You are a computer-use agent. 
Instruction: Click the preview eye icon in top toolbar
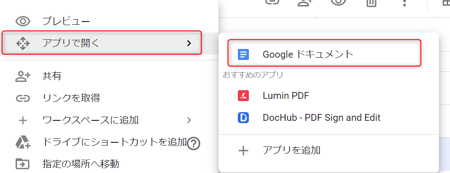(x=338, y=2)
